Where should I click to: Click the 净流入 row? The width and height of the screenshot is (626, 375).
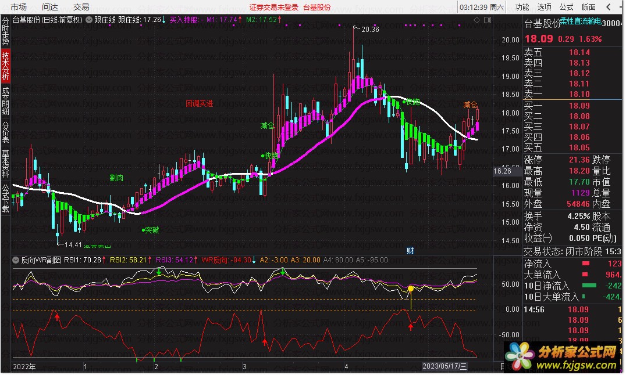(x=573, y=264)
